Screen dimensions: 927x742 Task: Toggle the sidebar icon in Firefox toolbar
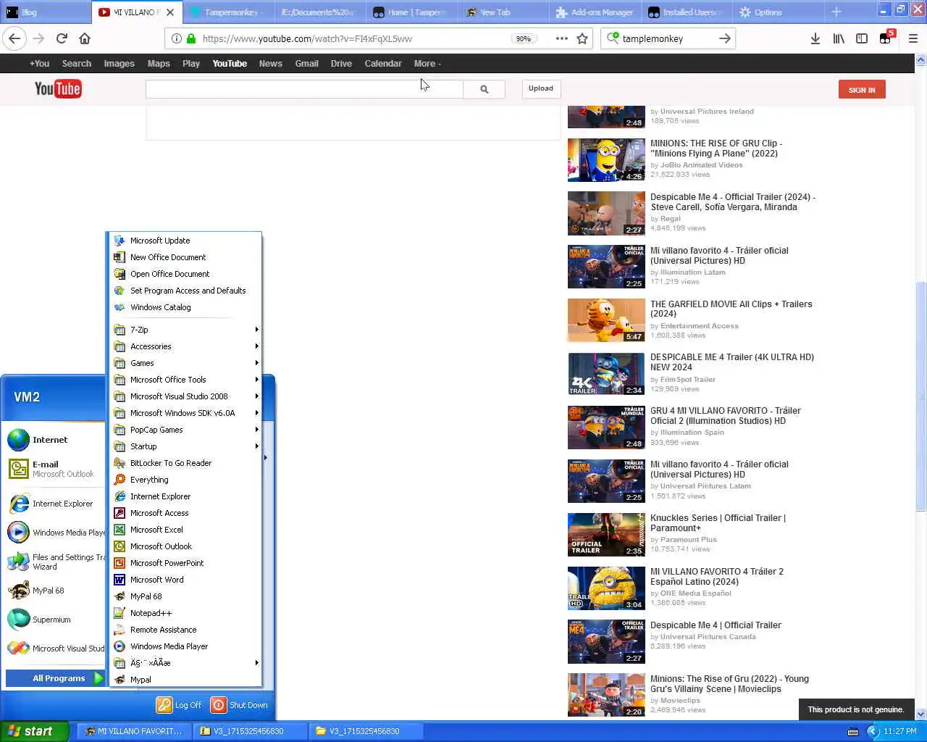[x=862, y=38]
